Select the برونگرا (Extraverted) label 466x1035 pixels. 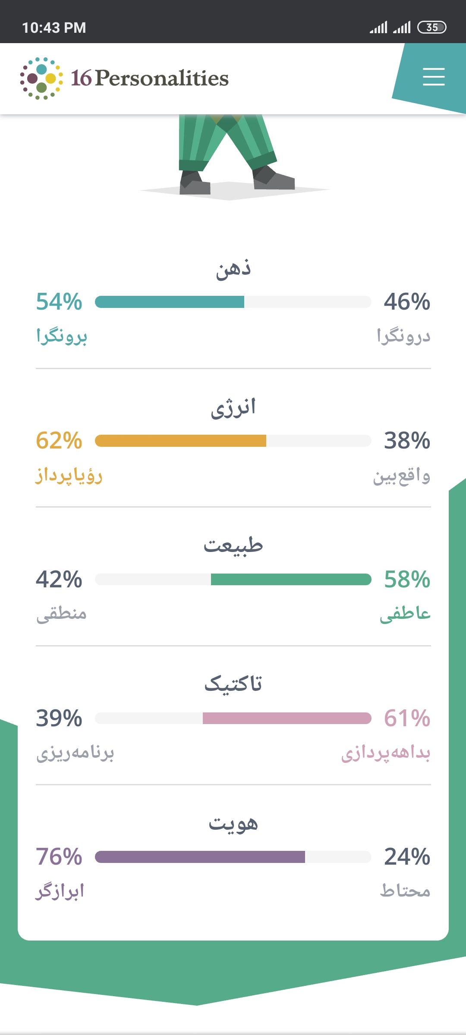click(62, 336)
